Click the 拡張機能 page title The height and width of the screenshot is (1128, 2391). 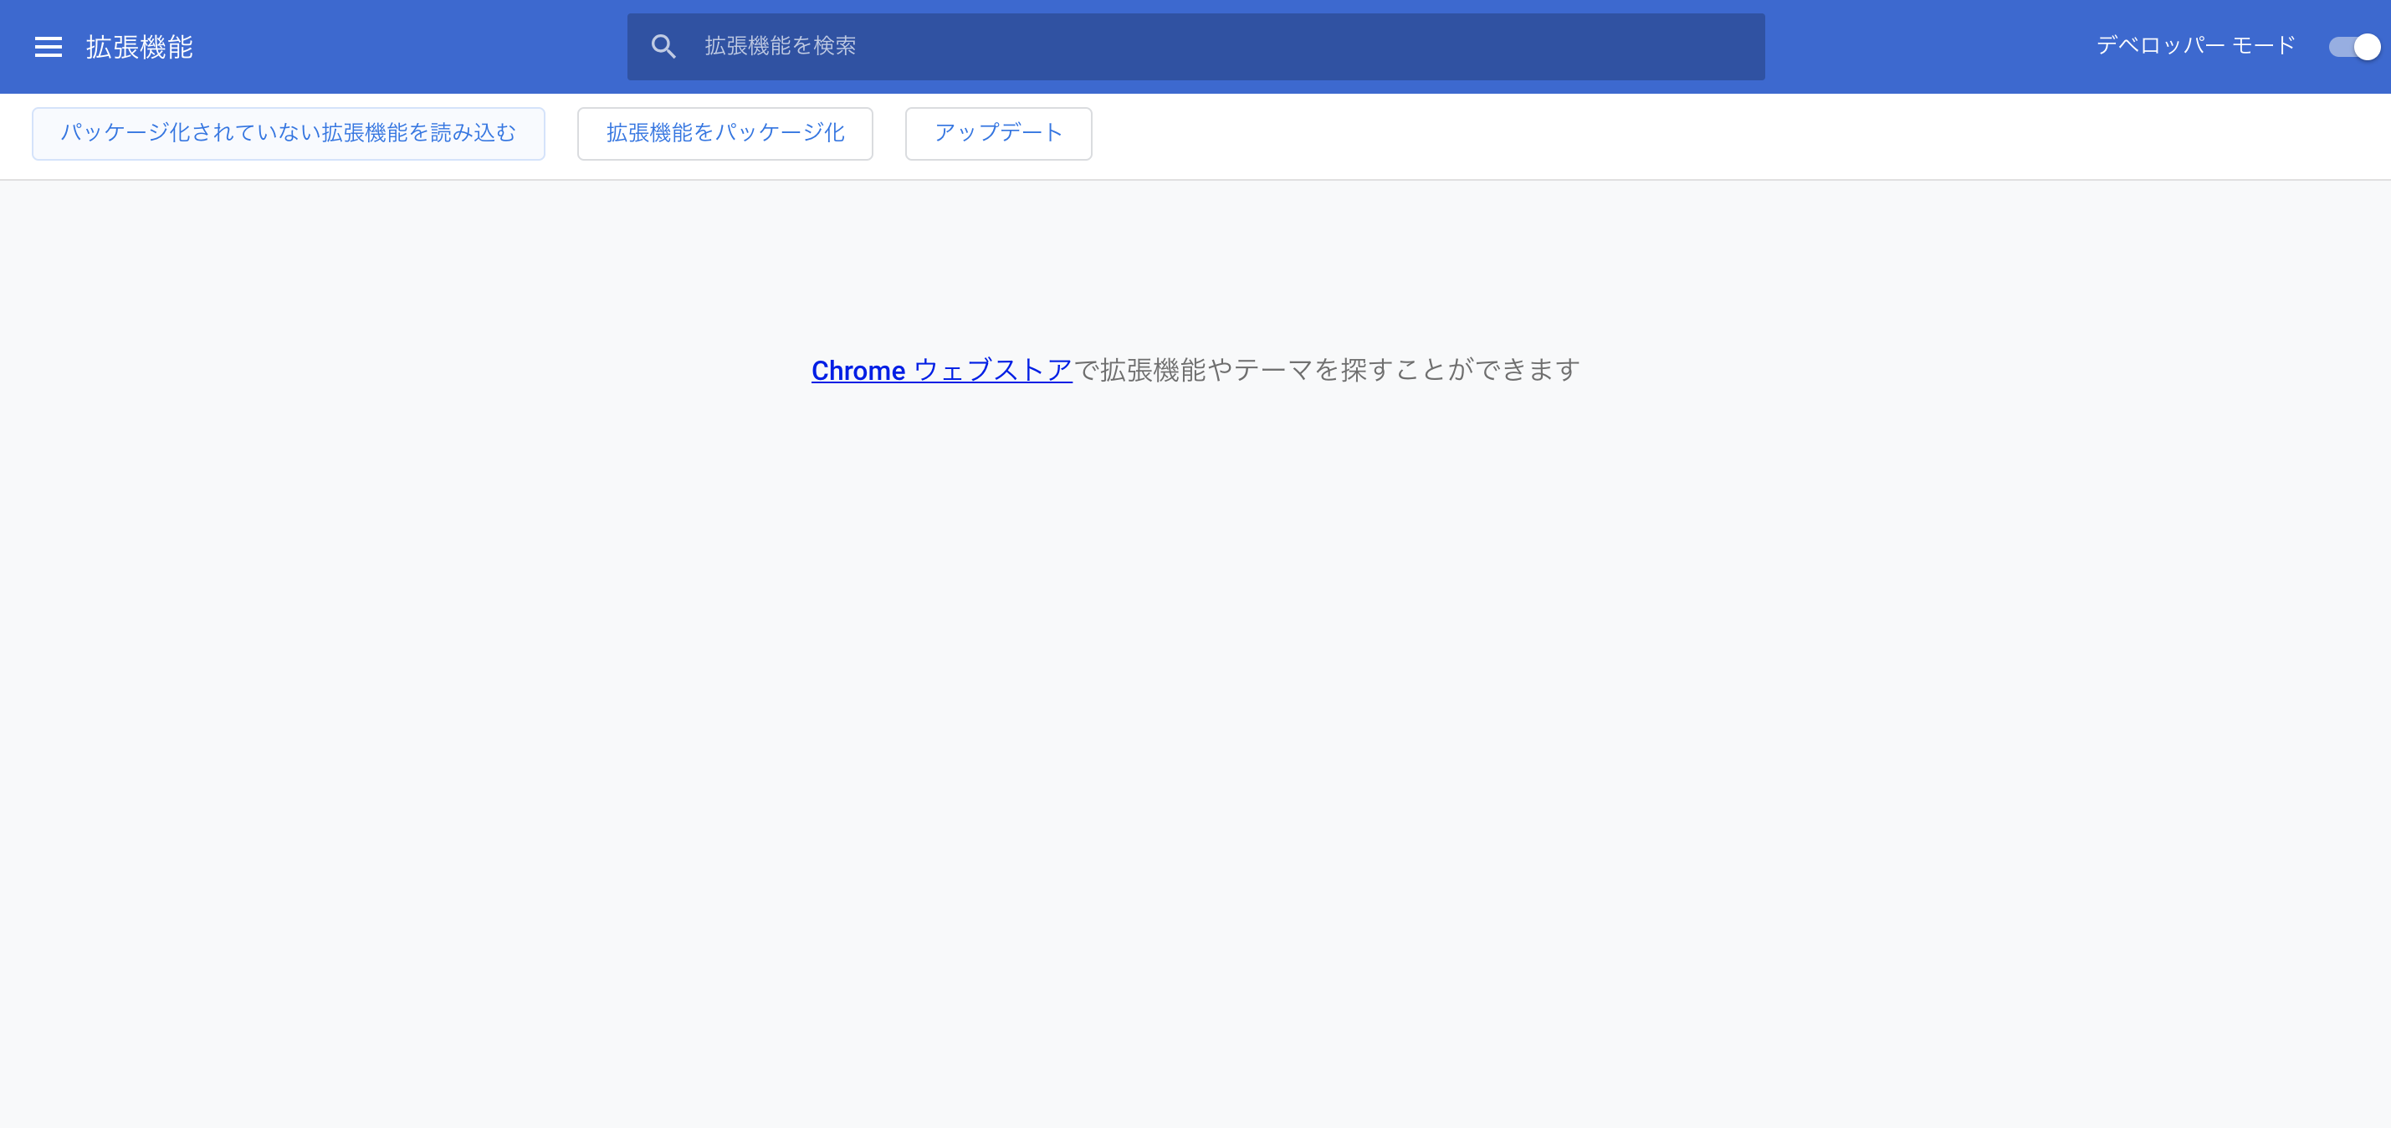139,46
